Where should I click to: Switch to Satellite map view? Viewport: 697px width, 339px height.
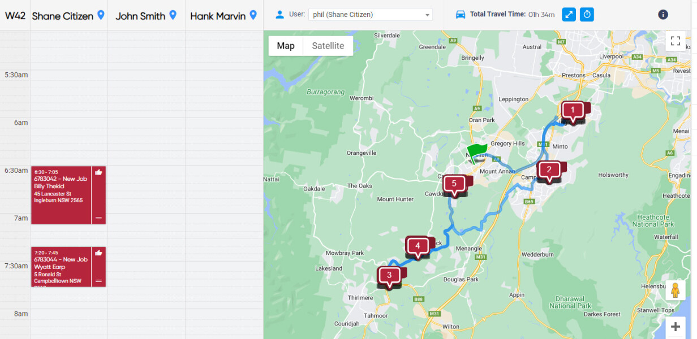click(x=328, y=46)
